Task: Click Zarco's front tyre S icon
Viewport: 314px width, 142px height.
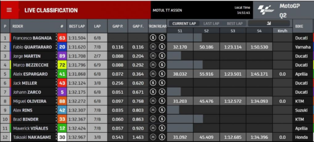Action: [153, 92]
